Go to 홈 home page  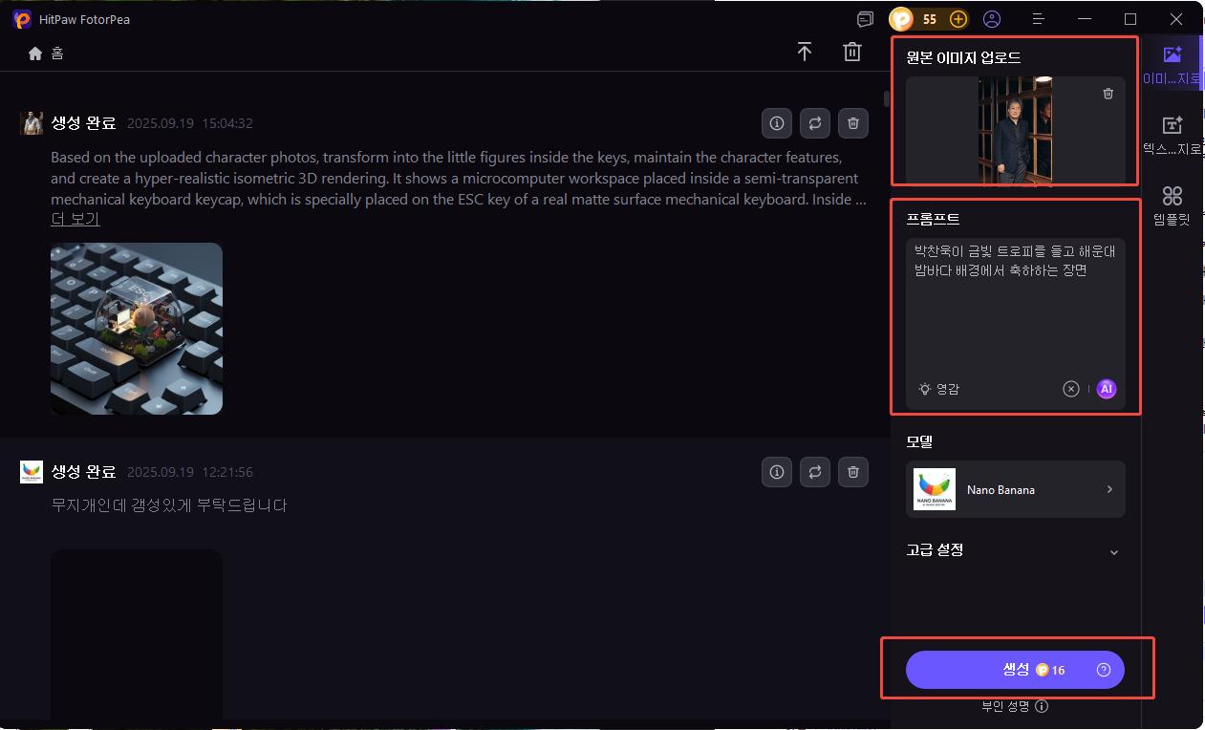[47, 54]
